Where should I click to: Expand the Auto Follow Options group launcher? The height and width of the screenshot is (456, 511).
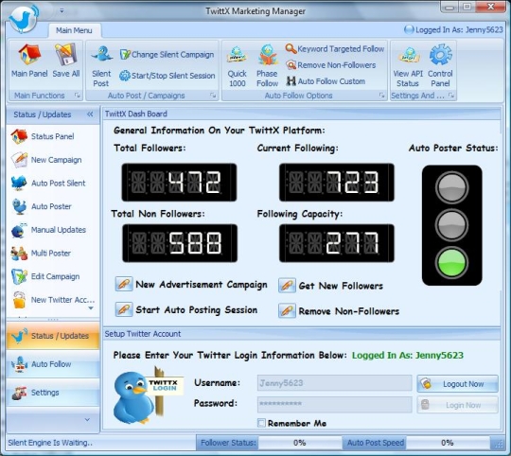(382, 96)
